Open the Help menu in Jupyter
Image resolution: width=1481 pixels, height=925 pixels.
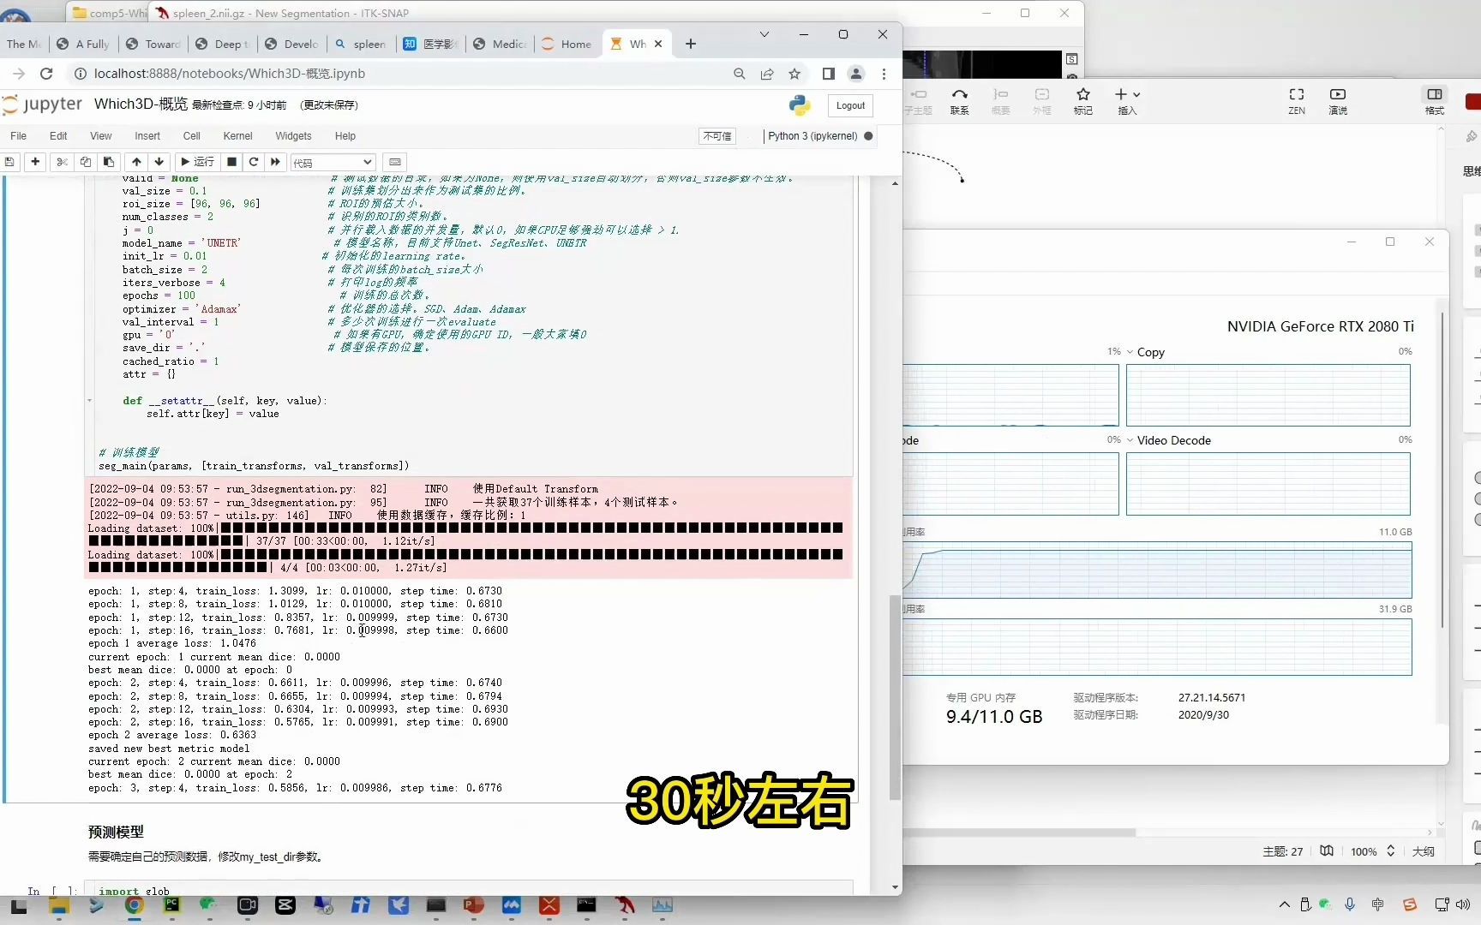[x=345, y=136]
